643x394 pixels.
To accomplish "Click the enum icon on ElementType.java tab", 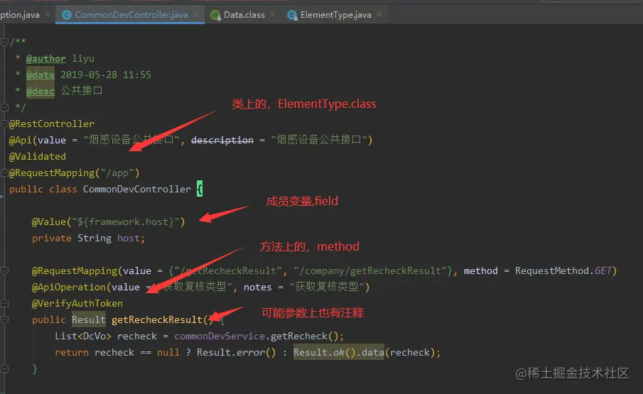I will [292, 15].
